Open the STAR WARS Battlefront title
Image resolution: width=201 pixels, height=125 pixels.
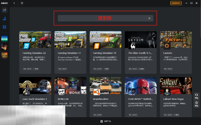point(141,99)
